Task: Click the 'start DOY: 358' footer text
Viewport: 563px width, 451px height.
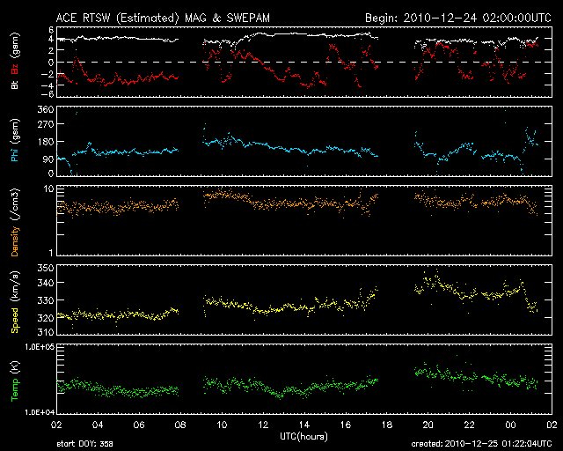Action: [84, 444]
